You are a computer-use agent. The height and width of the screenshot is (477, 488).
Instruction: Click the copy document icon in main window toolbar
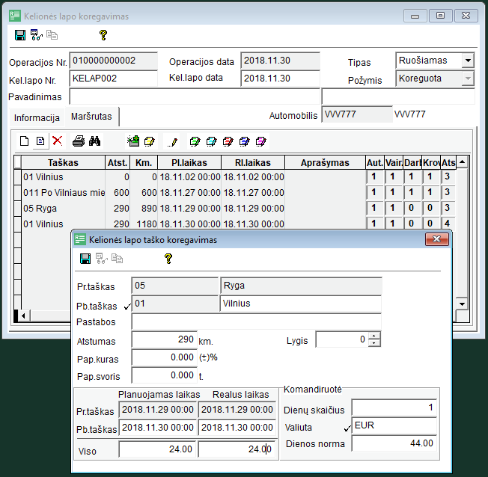click(x=52, y=35)
